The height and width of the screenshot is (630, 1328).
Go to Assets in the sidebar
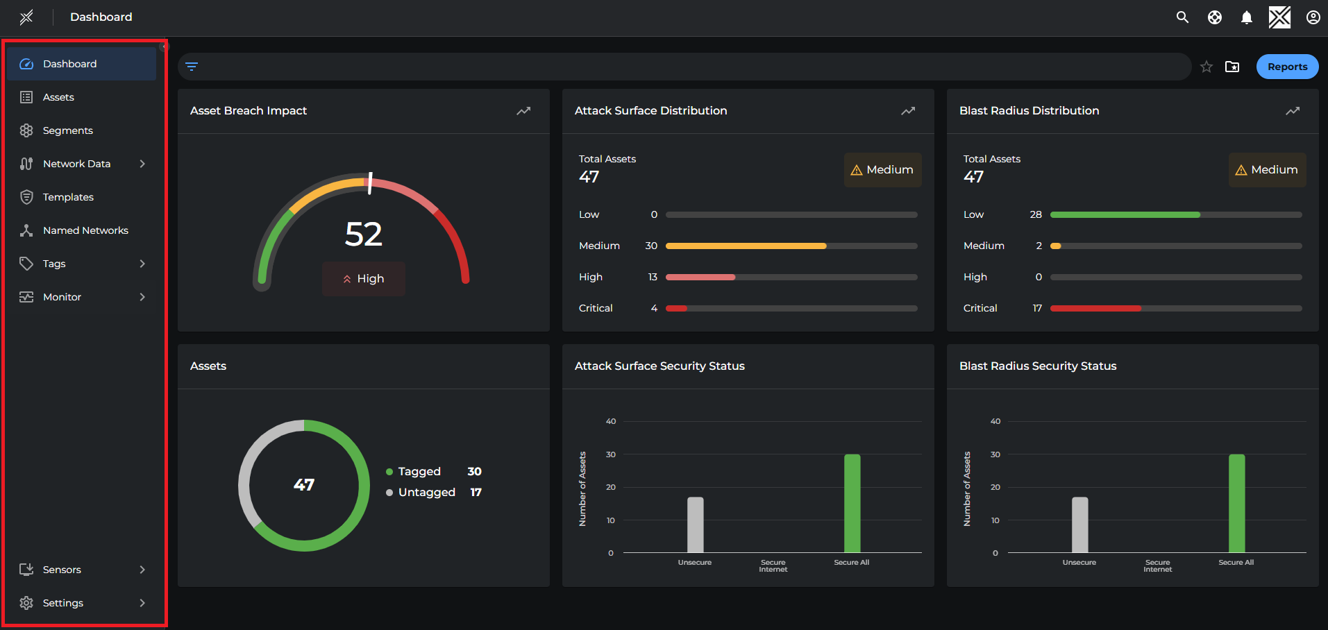58,97
